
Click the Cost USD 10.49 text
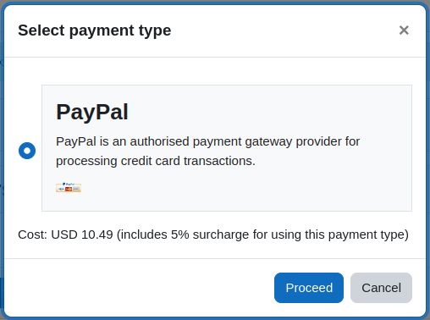tap(65, 234)
